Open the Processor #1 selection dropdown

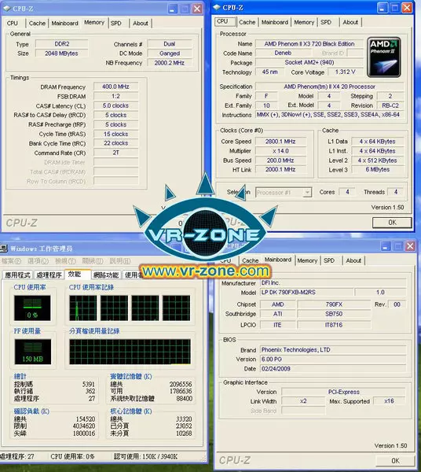click(x=307, y=192)
